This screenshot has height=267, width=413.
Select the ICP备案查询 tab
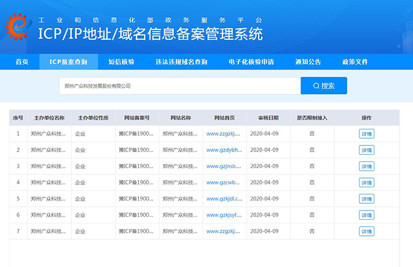[68, 62]
